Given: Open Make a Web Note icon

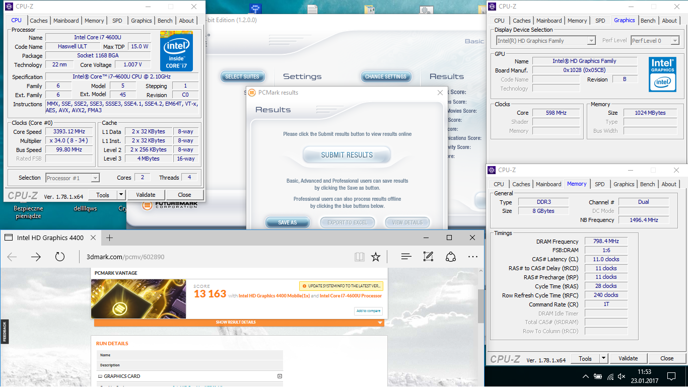Looking at the screenshot, I should [x=429, y=257].
